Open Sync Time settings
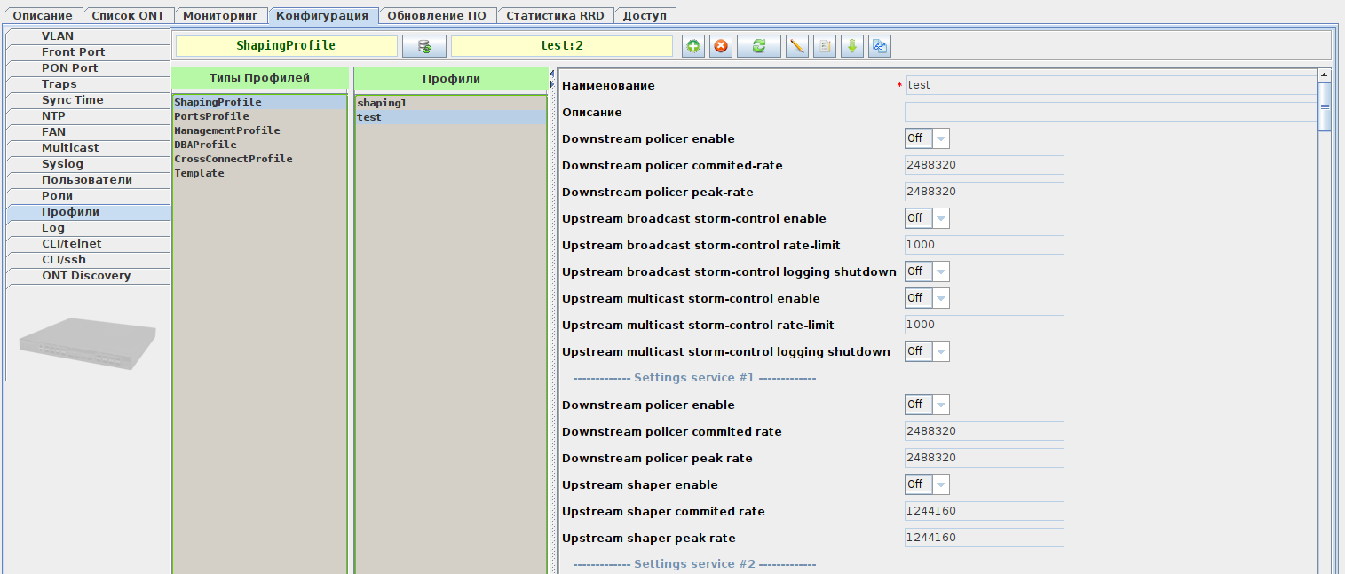The width and height of the screenshot is (1345, 574). (x=88, y=100)
